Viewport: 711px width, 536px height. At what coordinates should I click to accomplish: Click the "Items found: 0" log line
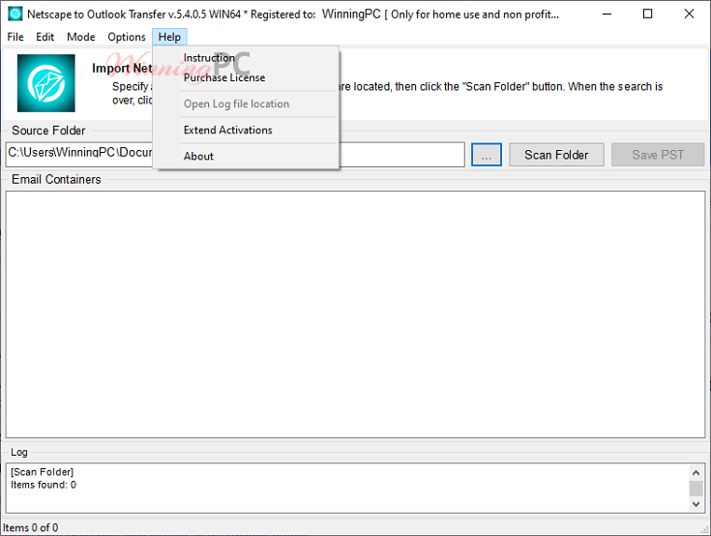[44, 485]
